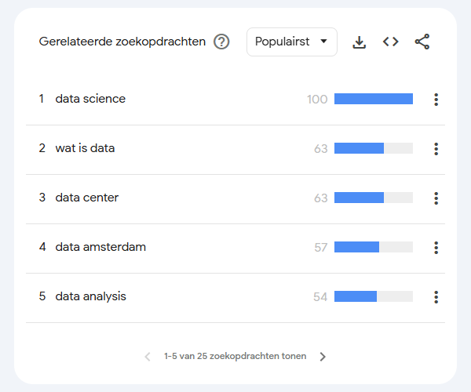This screenshot has width=471, height=392.
Task: Open the wat is data query
Action: [x=85, y=148]
